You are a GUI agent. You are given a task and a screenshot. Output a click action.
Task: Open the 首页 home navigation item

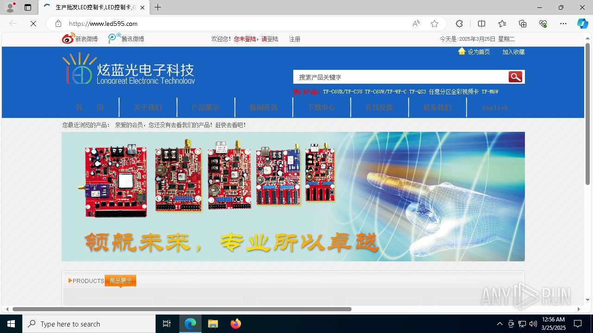[x=90, y=107]
